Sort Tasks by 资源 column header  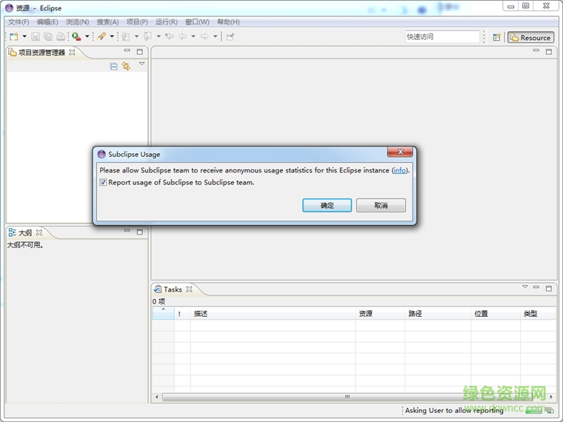coord(380,314)
